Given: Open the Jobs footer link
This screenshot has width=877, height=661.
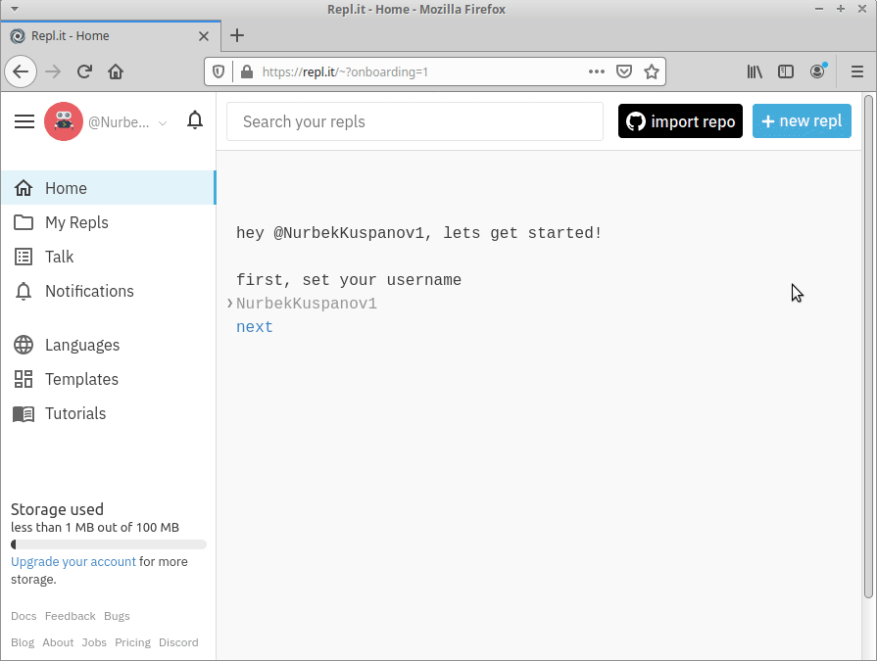Looking at the screenshot, I should (x=94, y=642).
